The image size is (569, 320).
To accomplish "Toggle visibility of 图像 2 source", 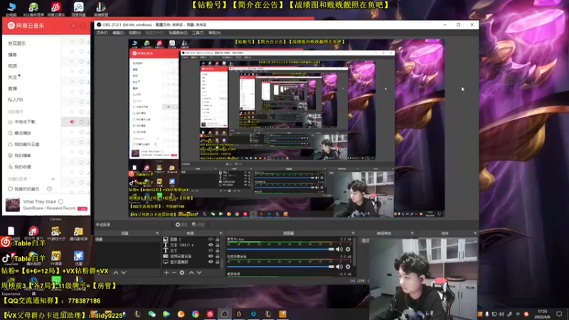I will pos(211,240).
